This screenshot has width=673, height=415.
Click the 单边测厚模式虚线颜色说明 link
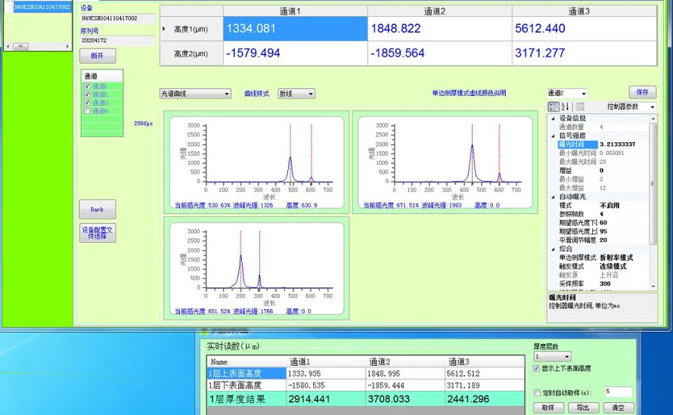[x=469, y=93]
